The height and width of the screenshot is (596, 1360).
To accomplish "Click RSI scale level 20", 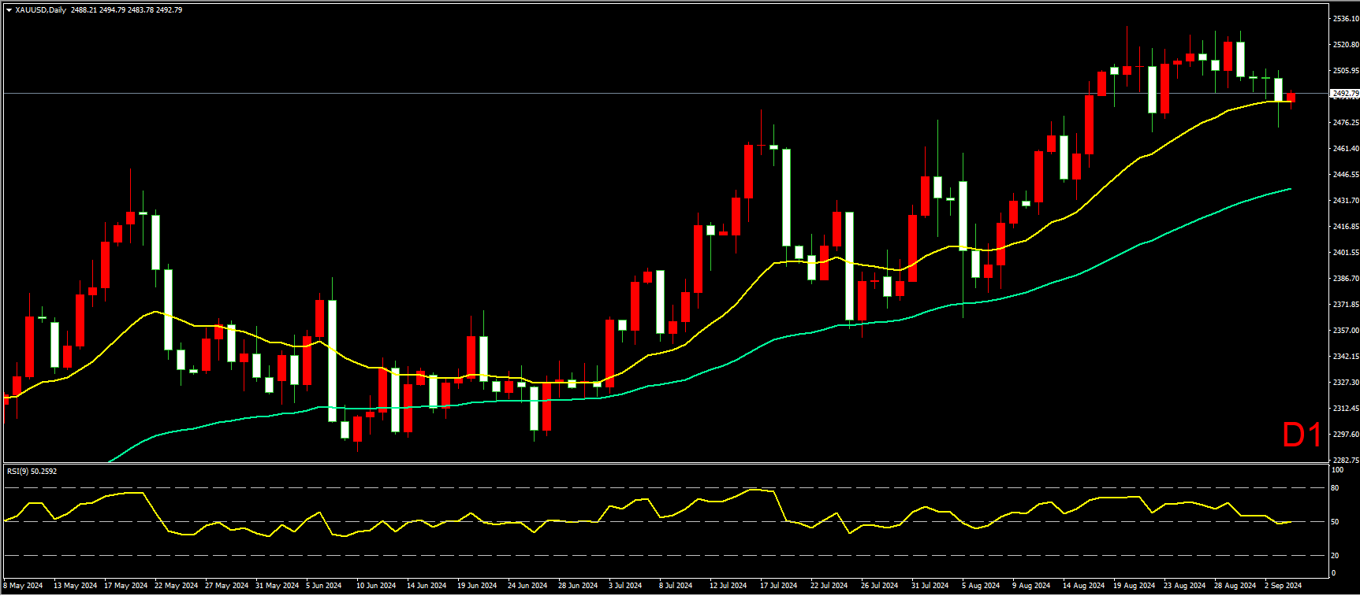I will 1335,556.
